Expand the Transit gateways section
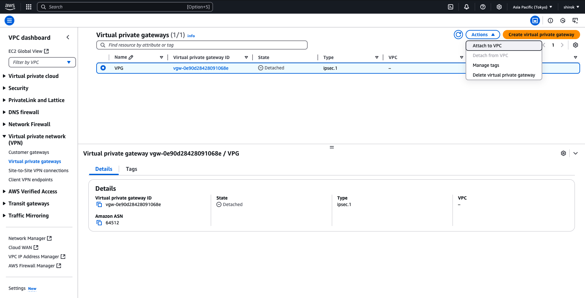The height and width of the screenshot is (298, 585). 4,203
